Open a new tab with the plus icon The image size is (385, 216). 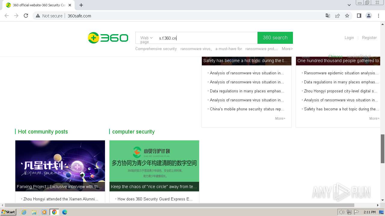tap(81, 5)
